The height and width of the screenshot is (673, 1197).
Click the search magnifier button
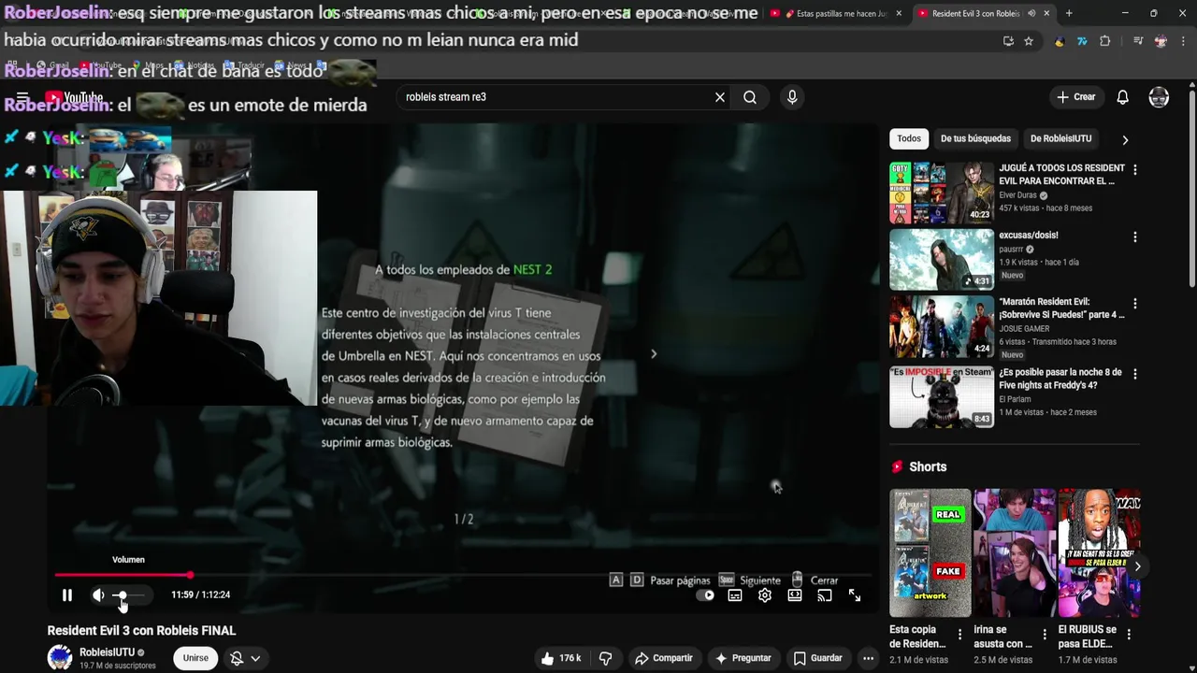750,97
